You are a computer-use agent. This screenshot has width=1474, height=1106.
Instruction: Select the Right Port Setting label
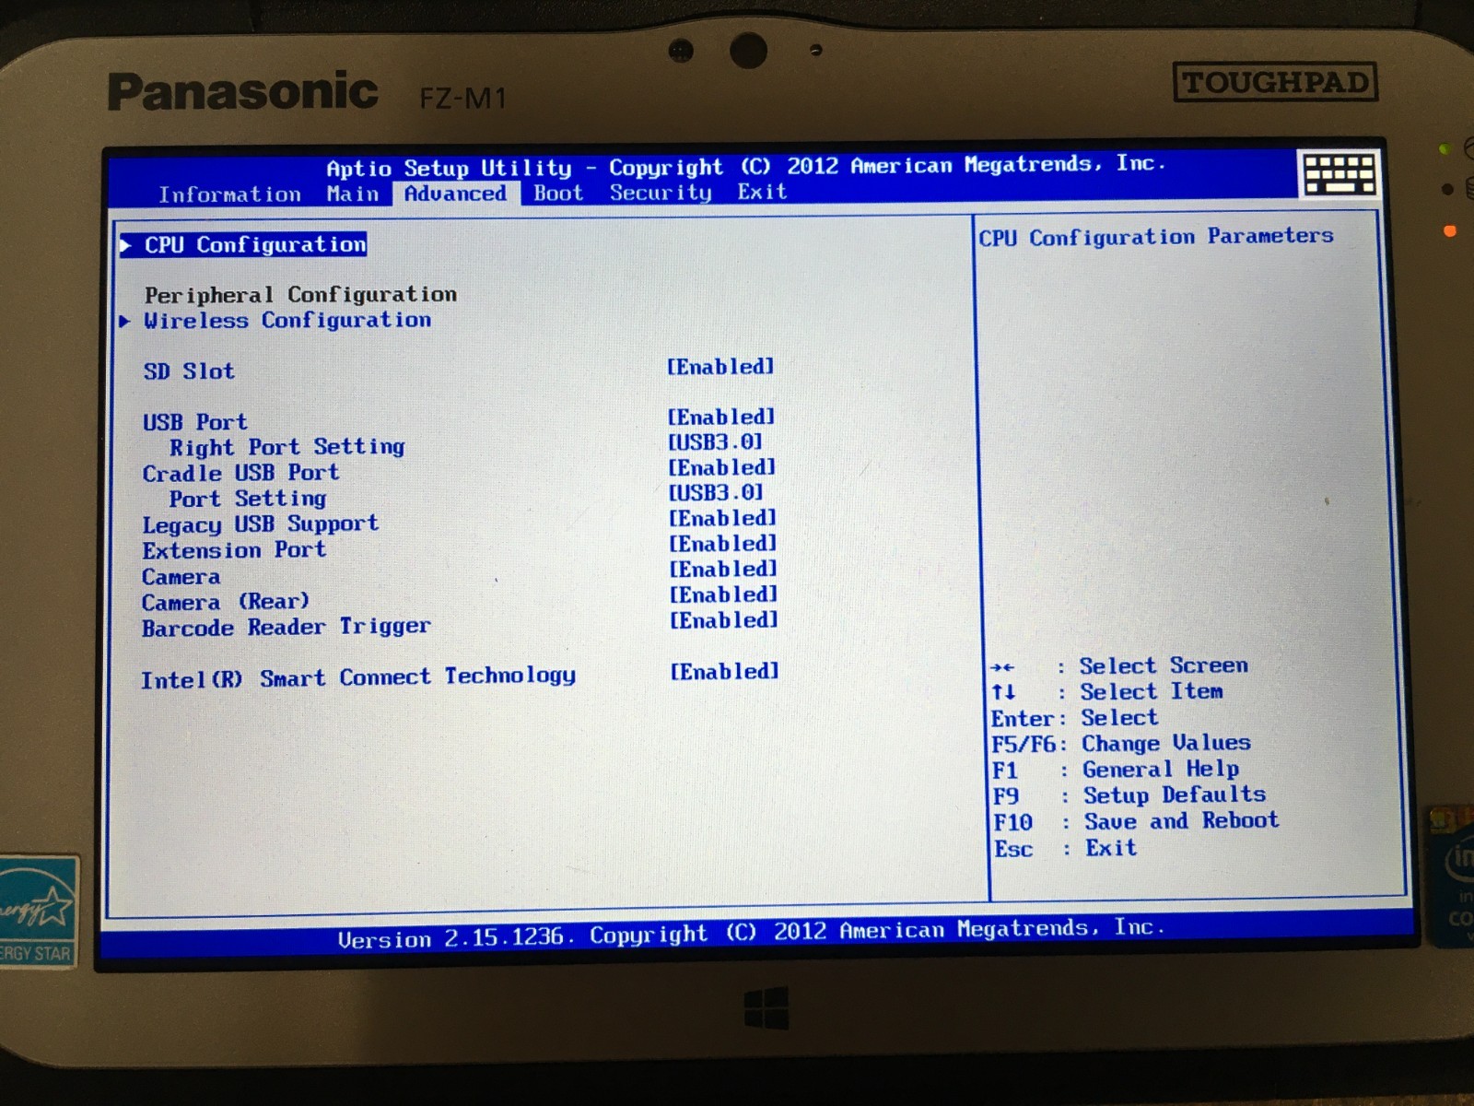click(x=287, y=447)
